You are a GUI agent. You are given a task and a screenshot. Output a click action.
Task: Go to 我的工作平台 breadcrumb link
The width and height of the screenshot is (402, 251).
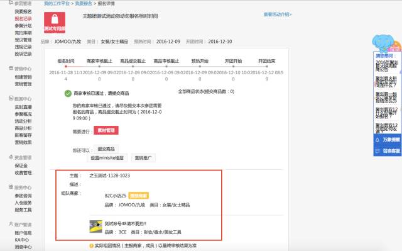(x=57, y=4)
